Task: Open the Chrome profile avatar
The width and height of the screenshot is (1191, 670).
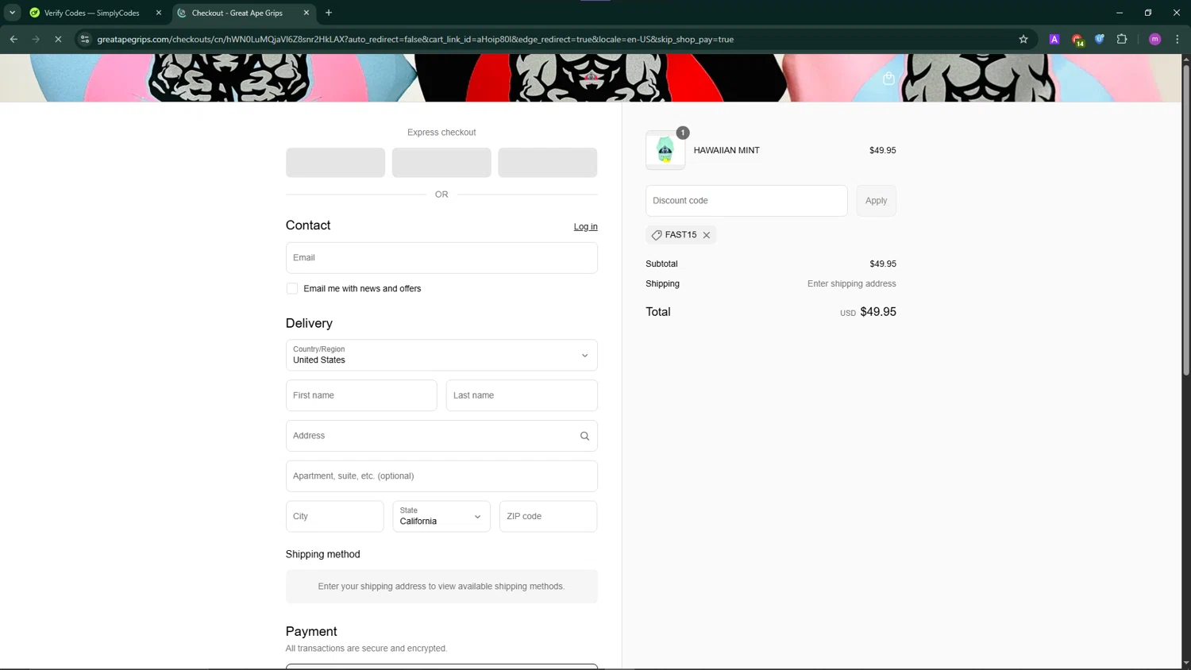Action: pyautogui.click(x=1155, y=39)
